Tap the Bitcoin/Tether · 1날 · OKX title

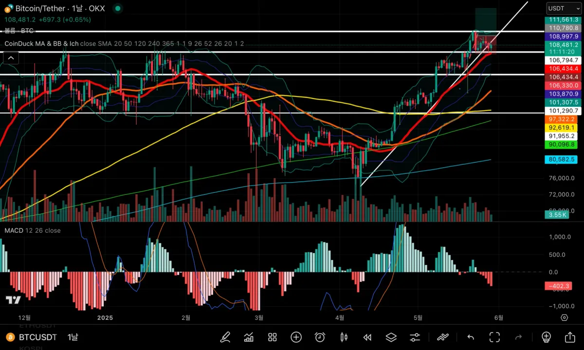click(60, 9)
